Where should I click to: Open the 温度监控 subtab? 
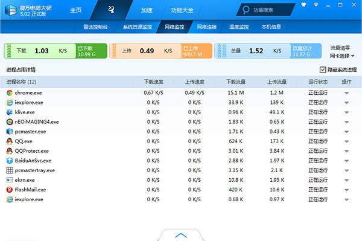pyautogui.click(x=239, y=27)
